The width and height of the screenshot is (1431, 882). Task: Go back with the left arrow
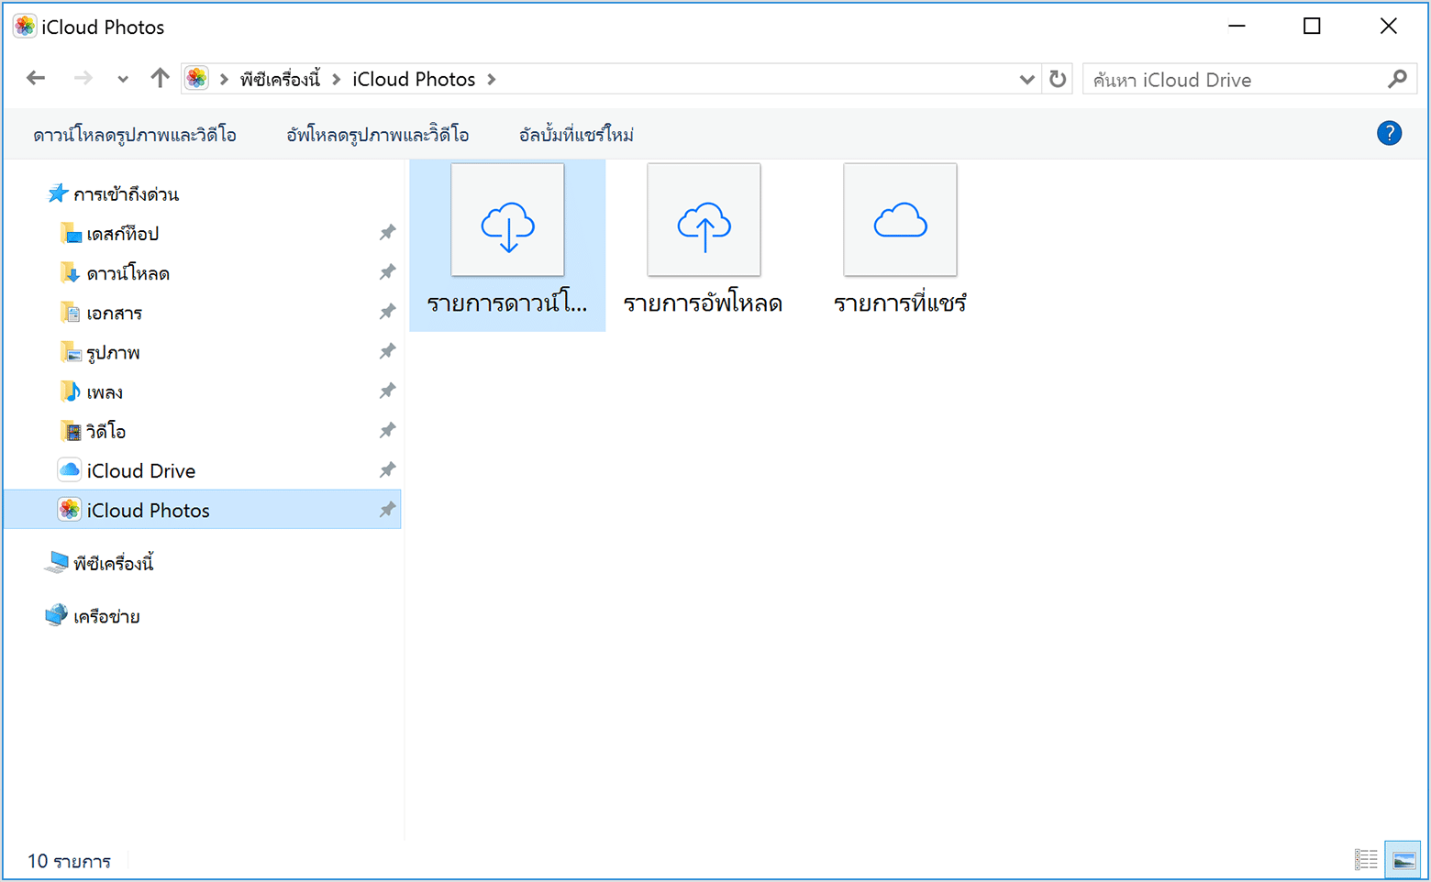click(x=36, y=79)
